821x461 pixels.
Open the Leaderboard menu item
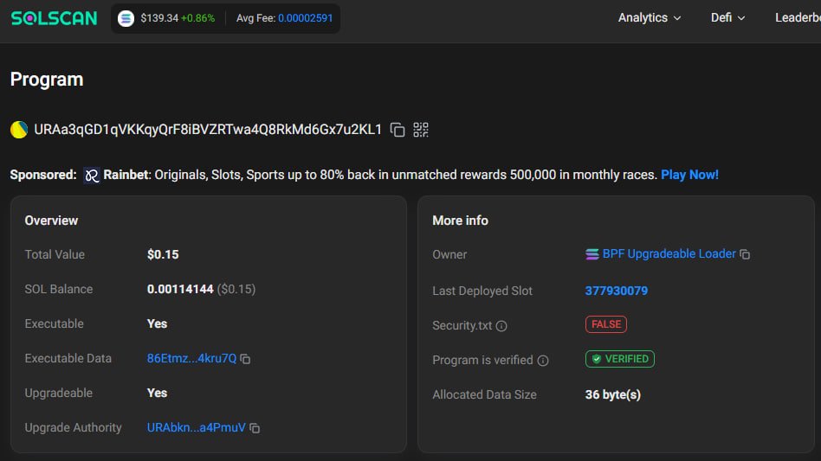click(798, 18)
